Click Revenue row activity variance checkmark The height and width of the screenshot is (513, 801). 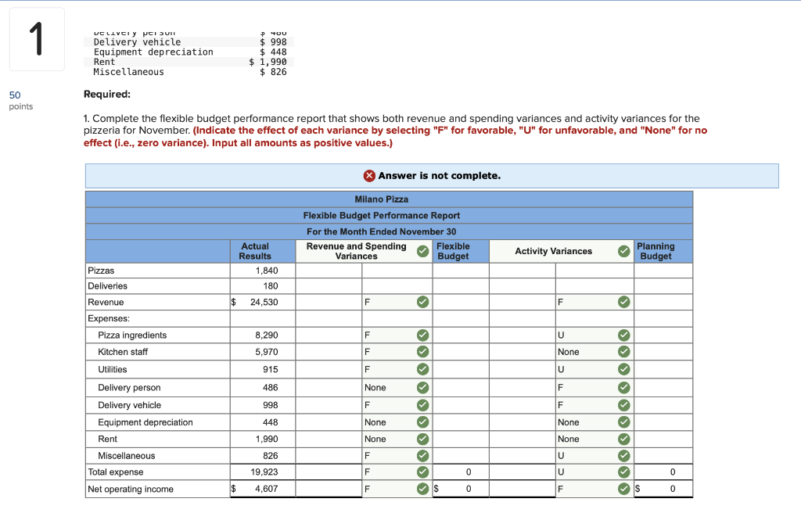pos(623,302)
